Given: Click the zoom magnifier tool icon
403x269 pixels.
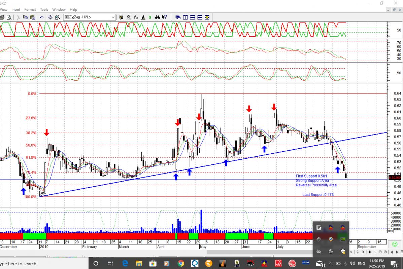Looking at the screenshot, I should pyautogui.click(x=58, y=17).
